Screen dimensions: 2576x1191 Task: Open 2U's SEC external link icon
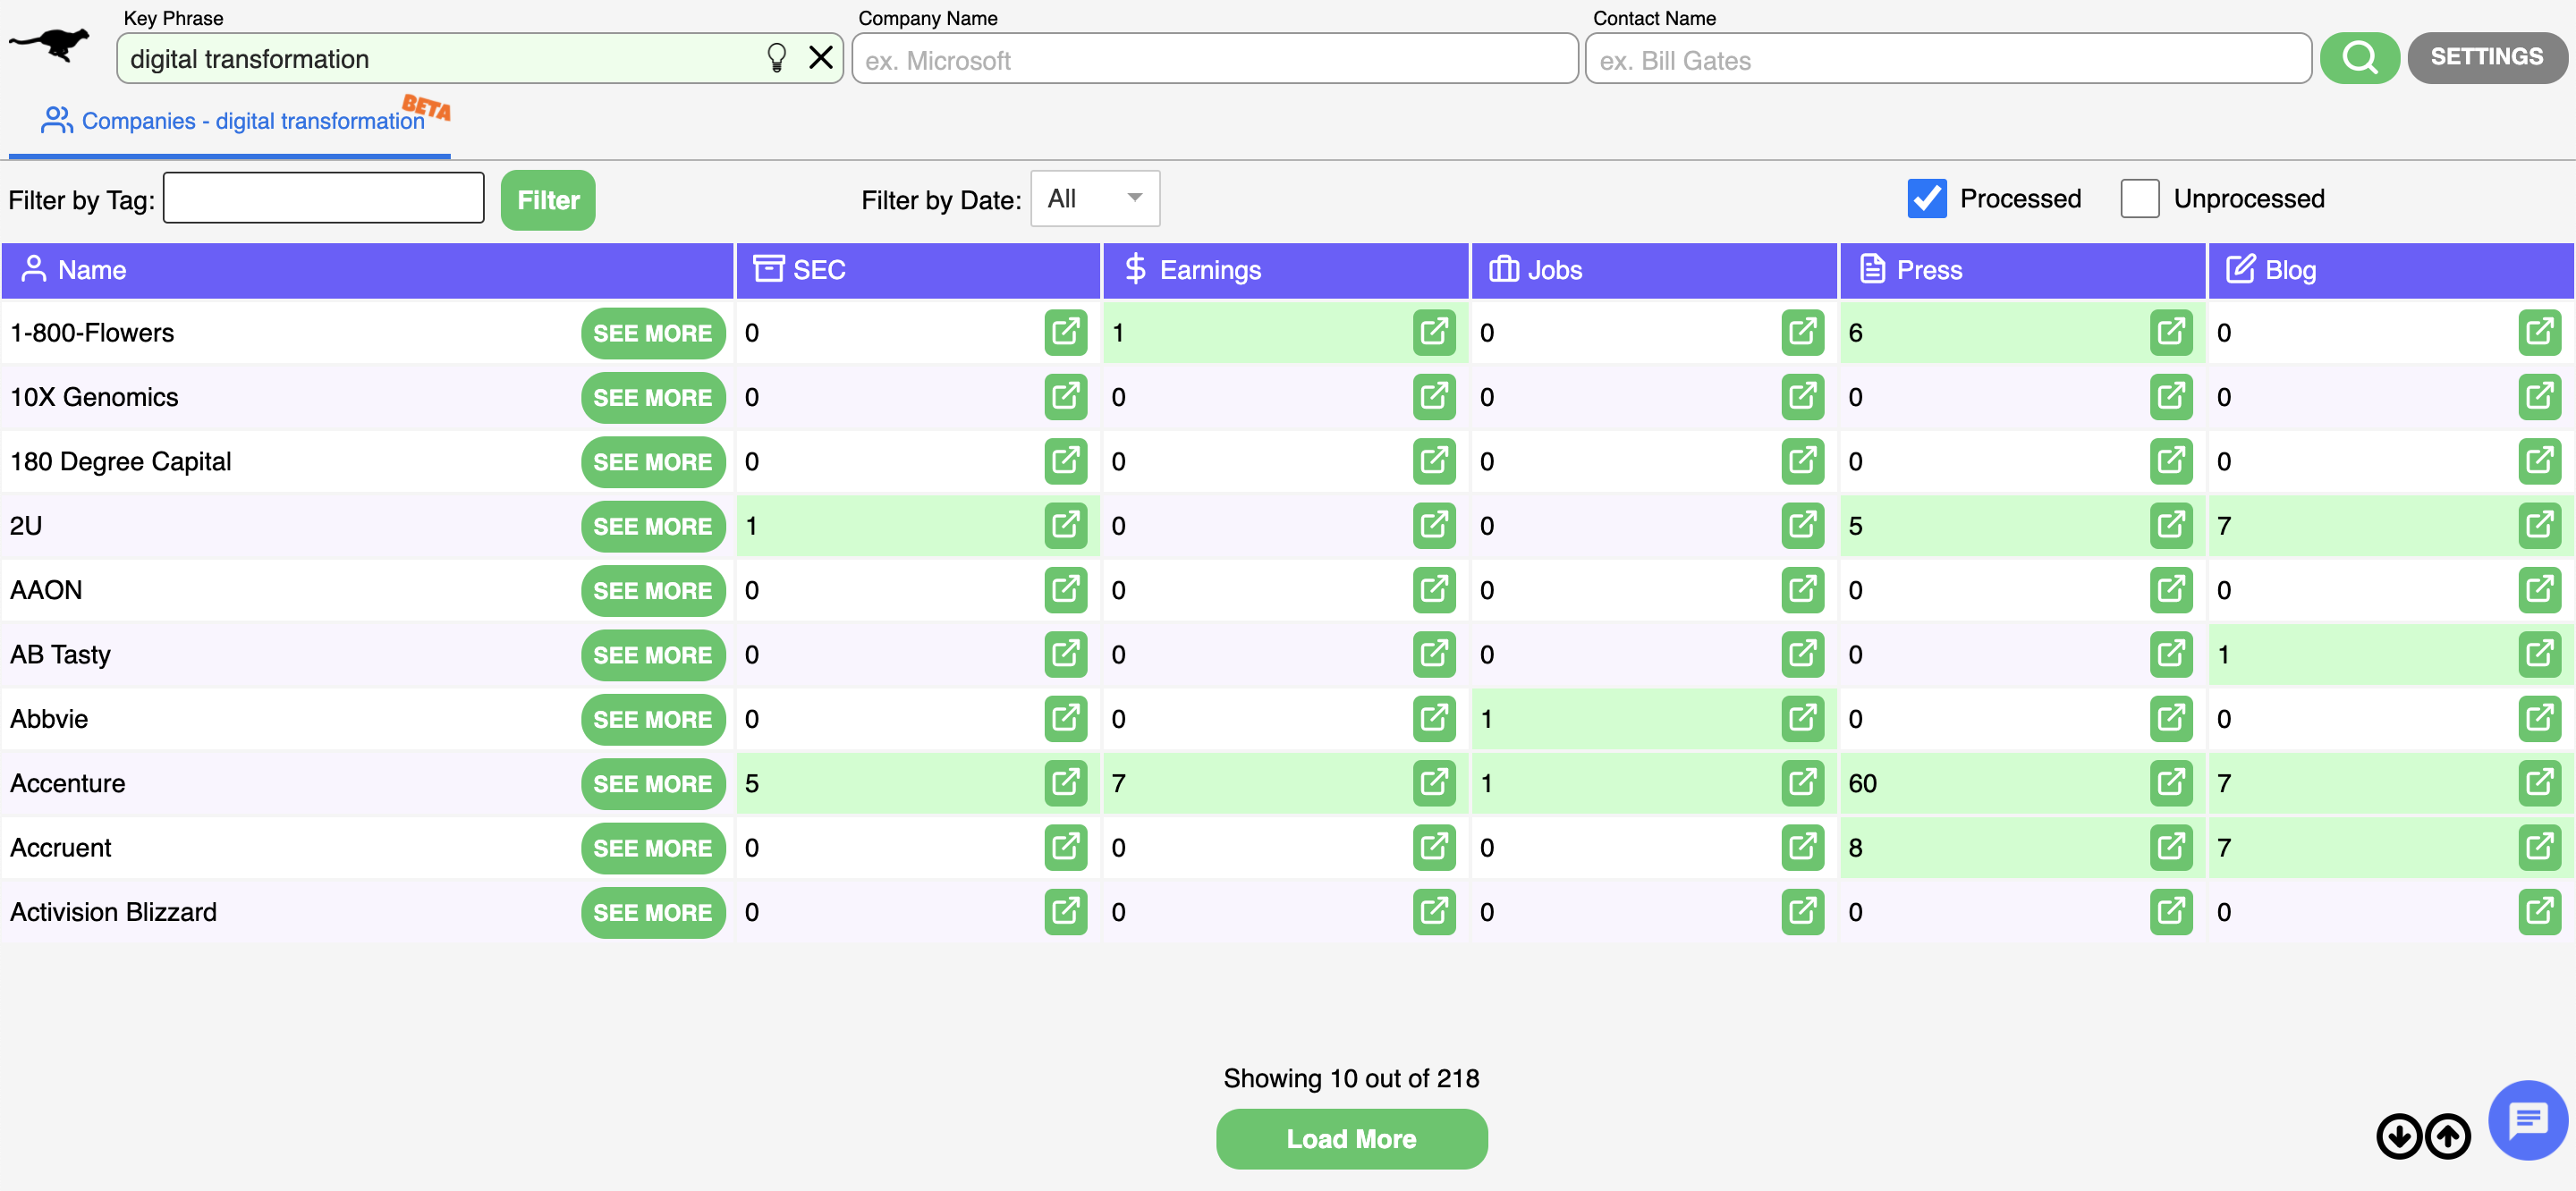(x=1065, y=526)
